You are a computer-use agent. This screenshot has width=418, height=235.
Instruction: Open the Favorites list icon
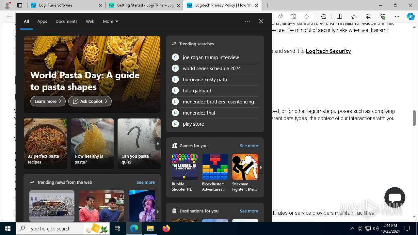click(354, 17)
